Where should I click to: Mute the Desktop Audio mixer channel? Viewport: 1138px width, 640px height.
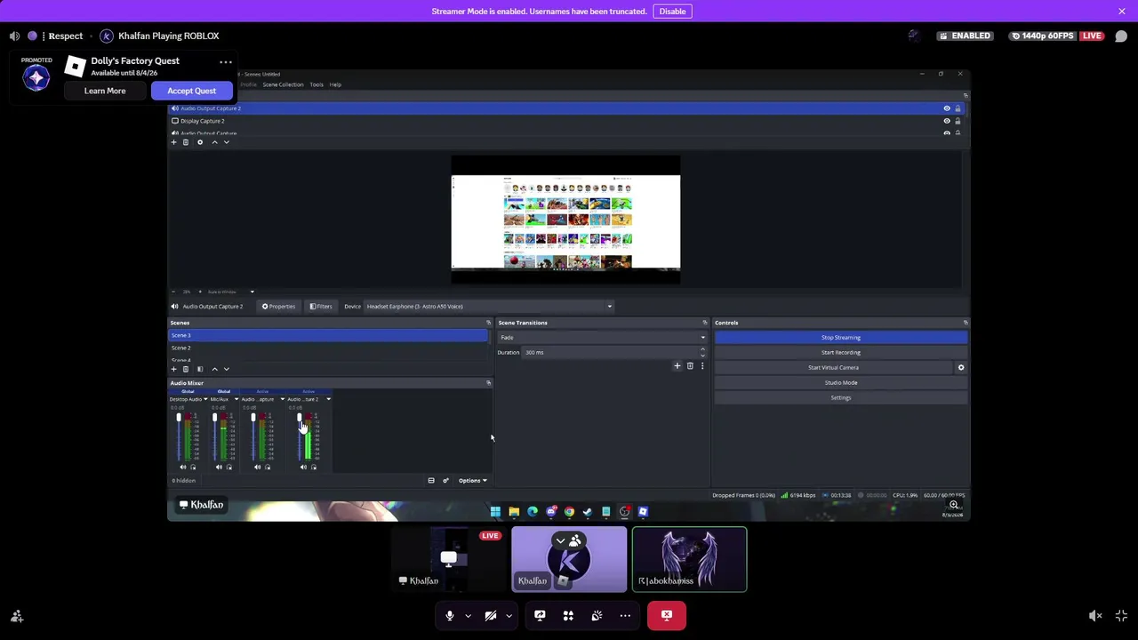183,468
